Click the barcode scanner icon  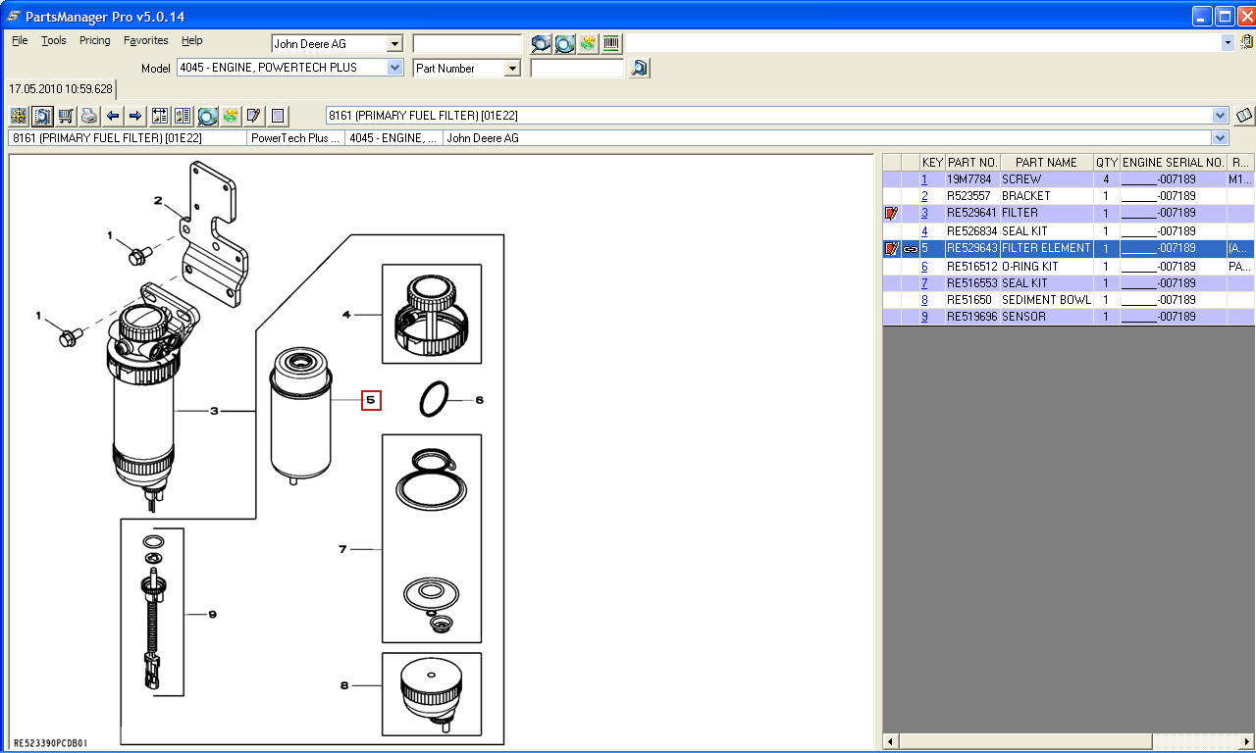coord(611,43)
